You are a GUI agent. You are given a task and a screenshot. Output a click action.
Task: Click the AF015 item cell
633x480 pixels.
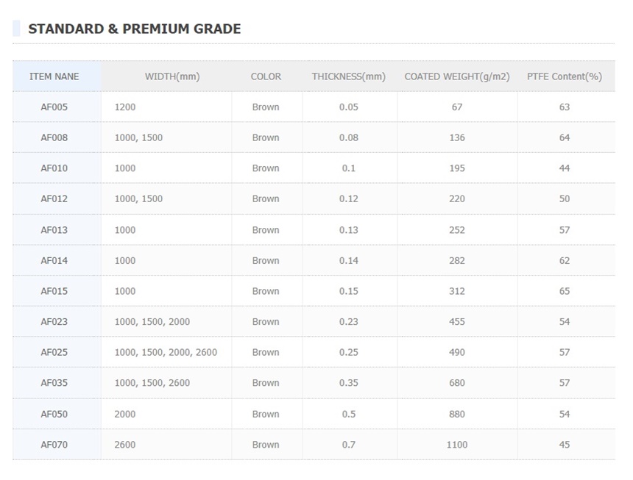[54, 291]
